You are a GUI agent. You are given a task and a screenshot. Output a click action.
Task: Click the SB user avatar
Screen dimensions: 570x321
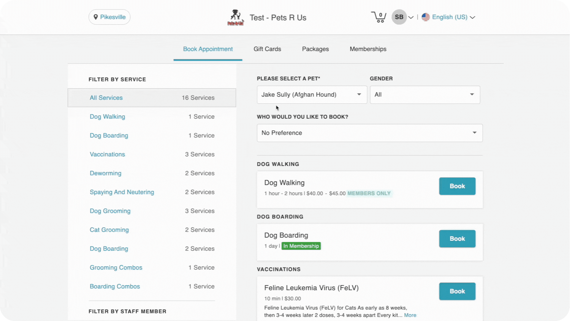pyautogui.click(x=399, y=17)
